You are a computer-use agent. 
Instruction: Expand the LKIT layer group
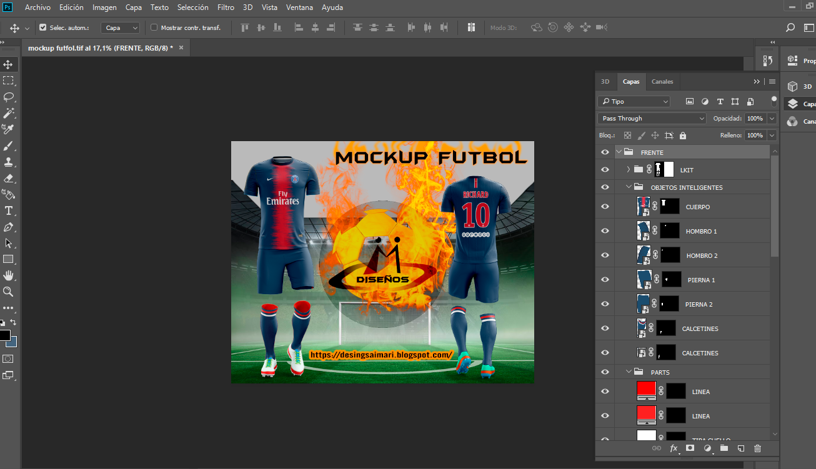pyautogui.click(x=629, y=170)
